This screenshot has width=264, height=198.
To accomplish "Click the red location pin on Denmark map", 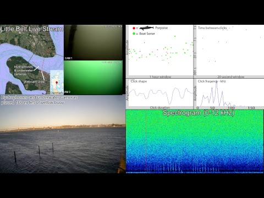I will (57, 82).
